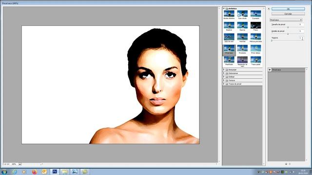This screenshot has width=312, height=175.
Task: Select the Bordes añadidos filter thumbnail
Action: (229, 14)
